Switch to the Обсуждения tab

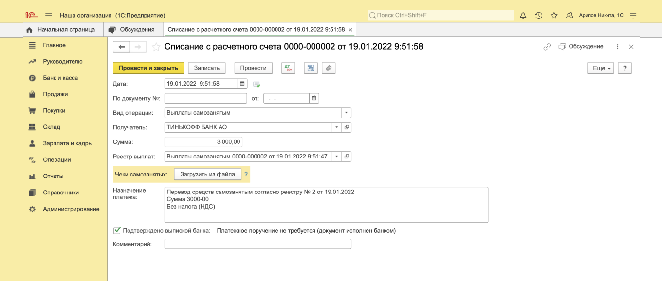[x=132, y=30]
